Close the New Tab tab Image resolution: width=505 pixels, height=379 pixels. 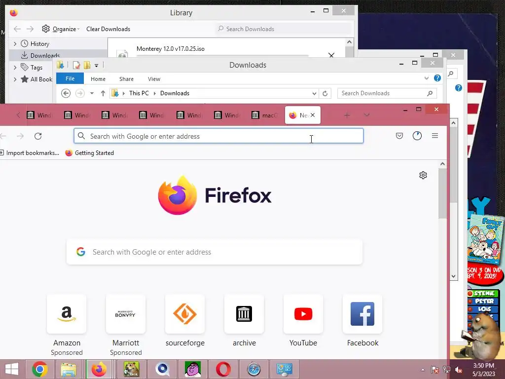312,115
